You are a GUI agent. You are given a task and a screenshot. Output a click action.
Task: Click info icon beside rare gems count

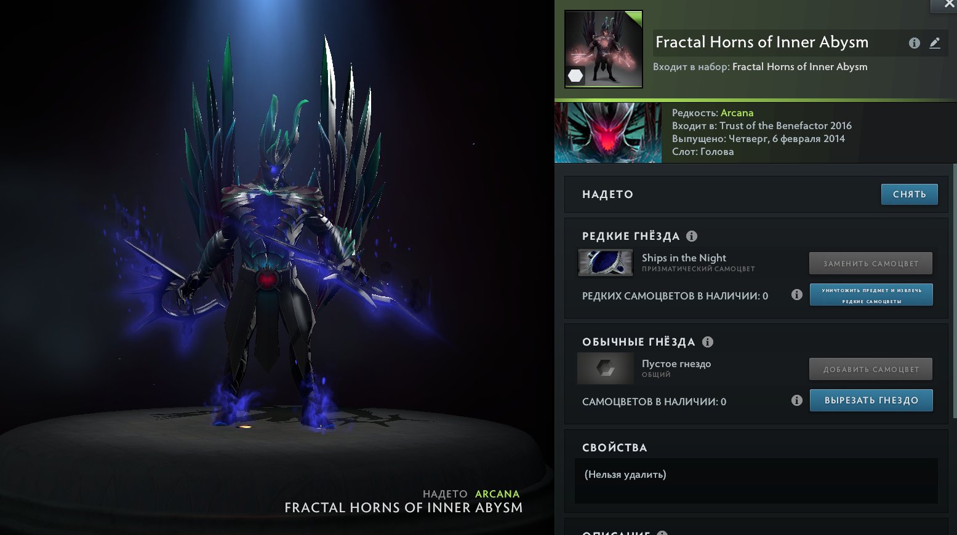(797, 295)
